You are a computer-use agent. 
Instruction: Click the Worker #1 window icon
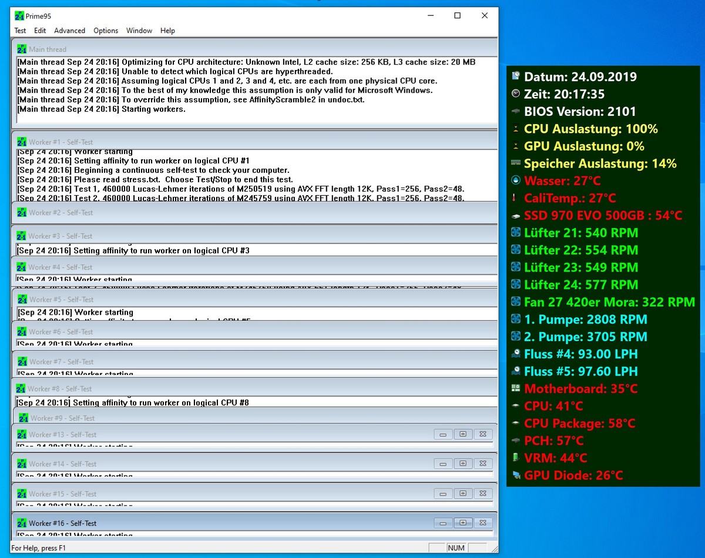coord(22,142)
